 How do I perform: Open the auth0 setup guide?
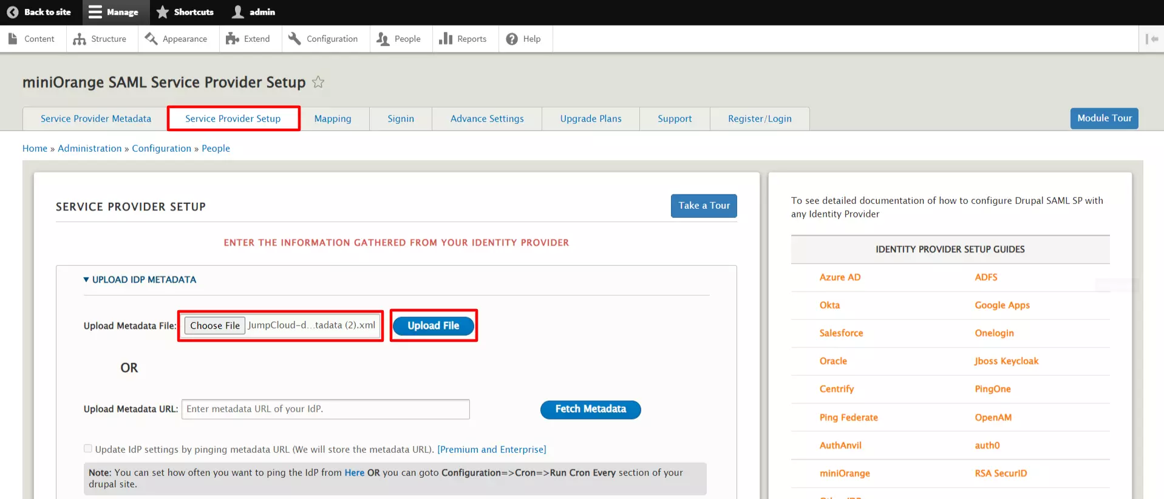(x=987, y=446)
